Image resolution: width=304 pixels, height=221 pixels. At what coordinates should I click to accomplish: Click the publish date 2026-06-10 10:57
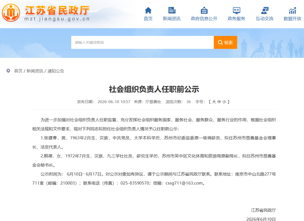tap(114, 102)
